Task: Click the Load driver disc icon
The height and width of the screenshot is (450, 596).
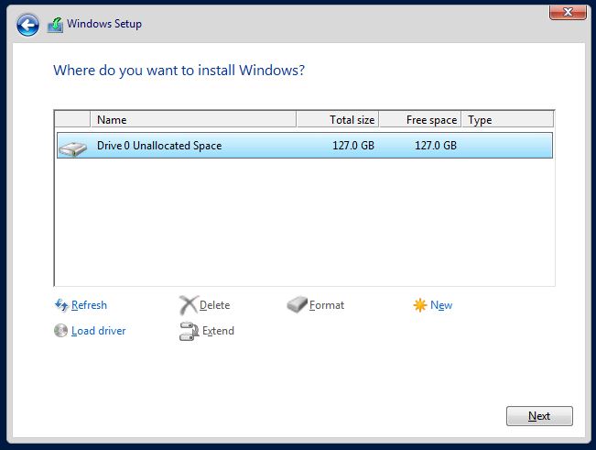Action: [60, 331]
